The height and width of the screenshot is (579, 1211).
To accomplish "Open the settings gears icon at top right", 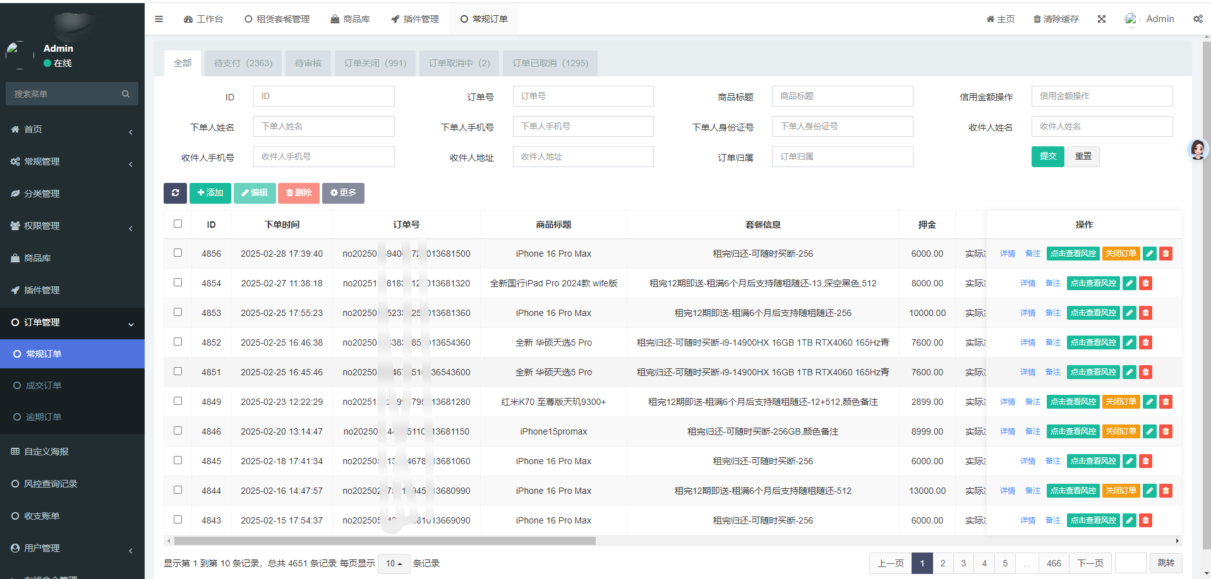I will [x=1197, y=19].
